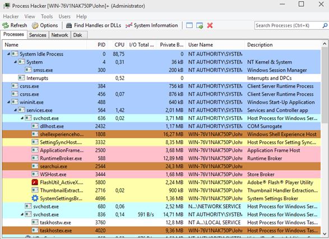Click the red X terminate icon

coord(210,25)
